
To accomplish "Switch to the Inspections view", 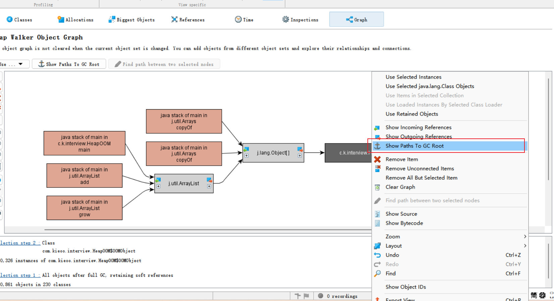I will coord(300,20).
